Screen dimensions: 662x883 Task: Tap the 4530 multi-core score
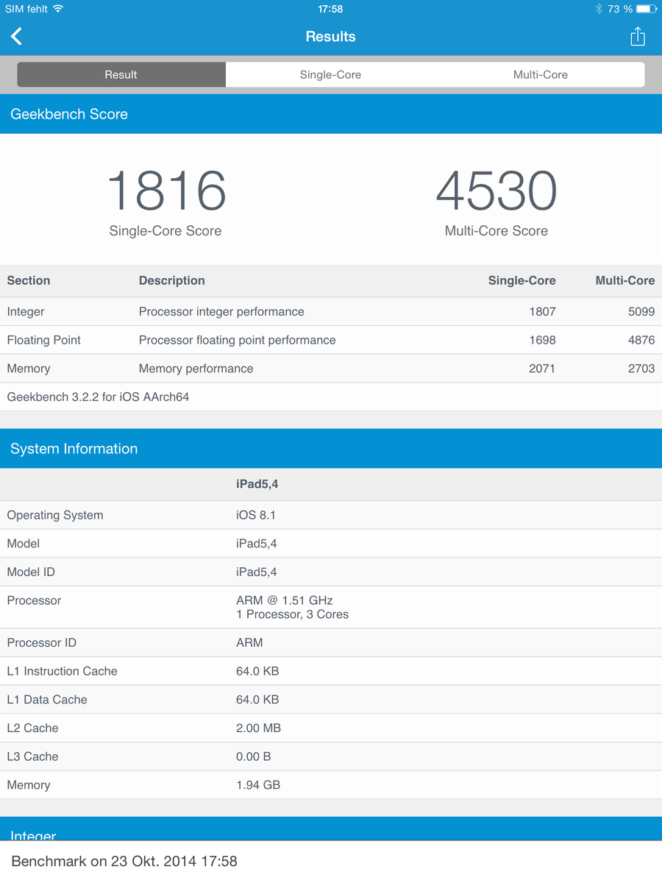(496, 191)
